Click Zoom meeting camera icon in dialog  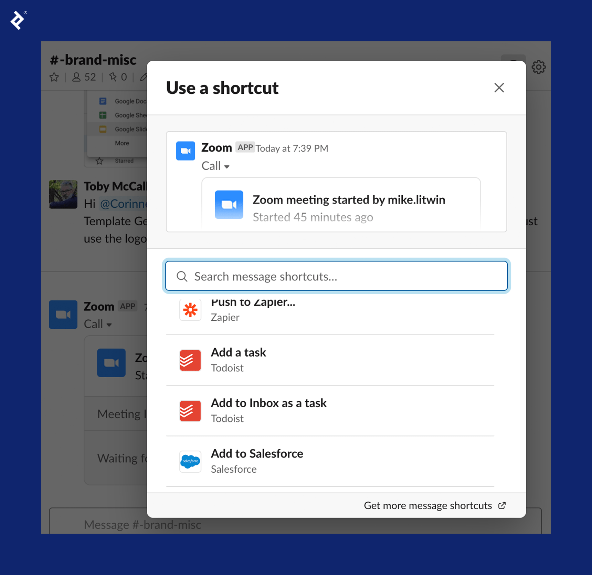229,205
